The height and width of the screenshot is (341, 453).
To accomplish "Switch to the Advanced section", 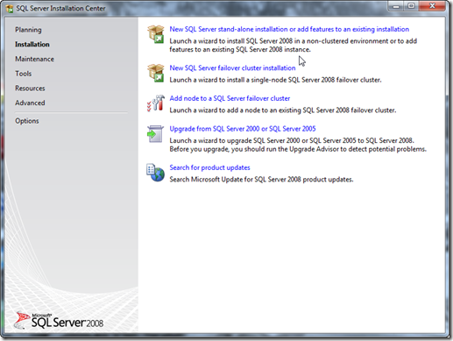I will point(30,103).
